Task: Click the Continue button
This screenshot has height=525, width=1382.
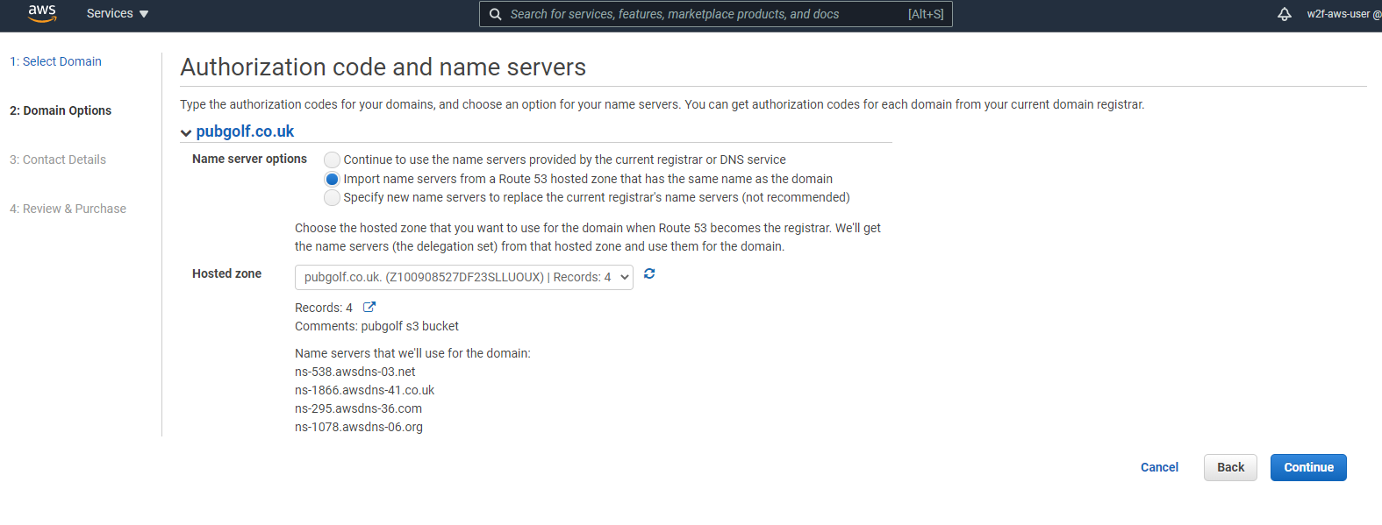Action: click(1308, 467)
